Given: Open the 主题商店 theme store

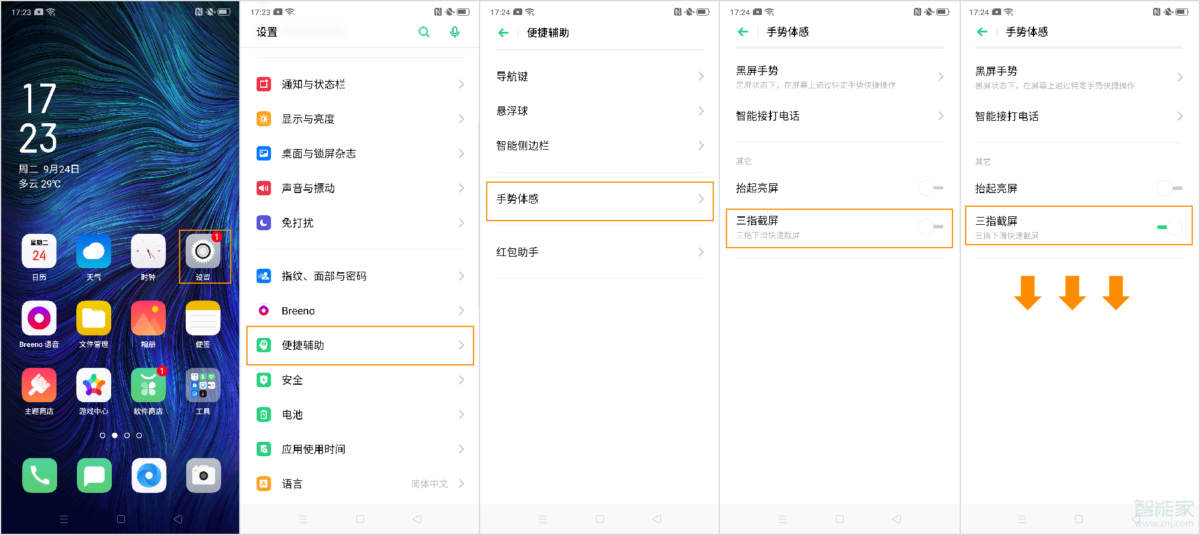Looking at the screenshot, I should tap(38, 385).
